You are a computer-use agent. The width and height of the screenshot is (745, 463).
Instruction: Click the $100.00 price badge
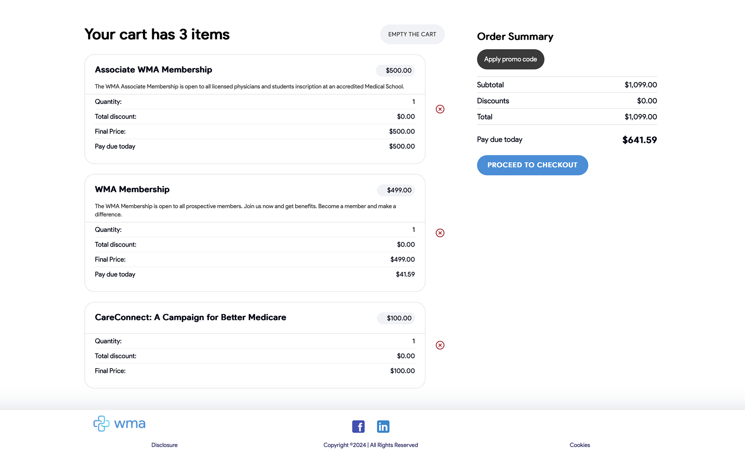[x=396, y=318]
